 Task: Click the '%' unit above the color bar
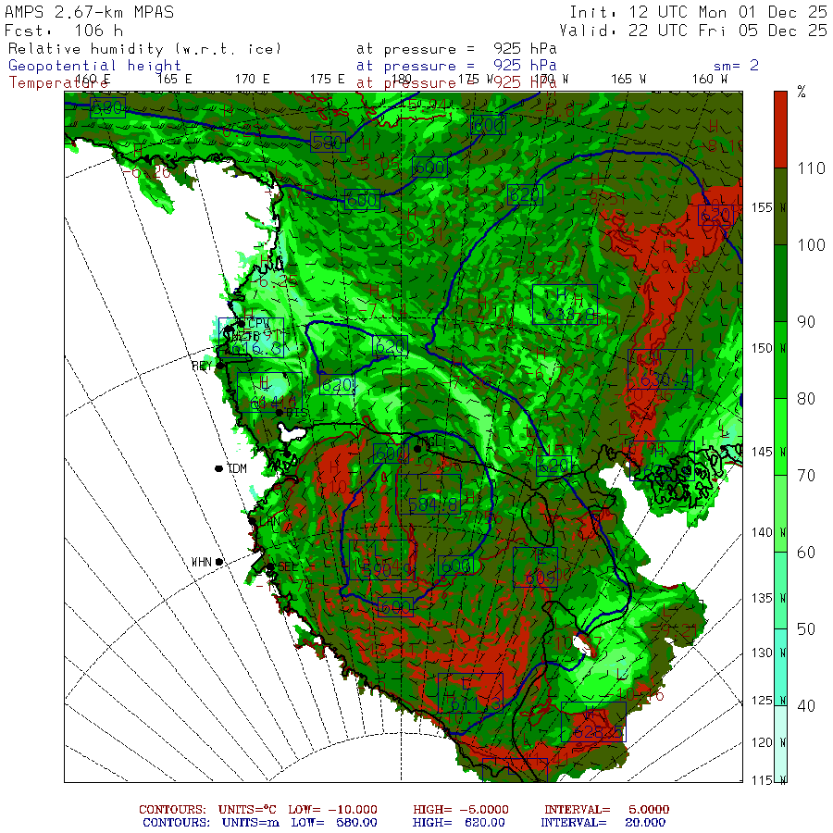coord(802,93)
